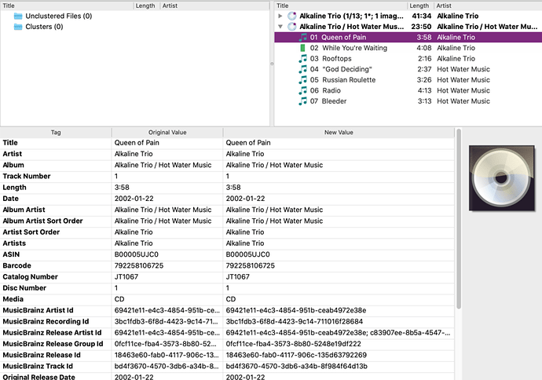Click the 4:13 length of Radio
The width and height of the screenshot is (542, 380).
424,91
